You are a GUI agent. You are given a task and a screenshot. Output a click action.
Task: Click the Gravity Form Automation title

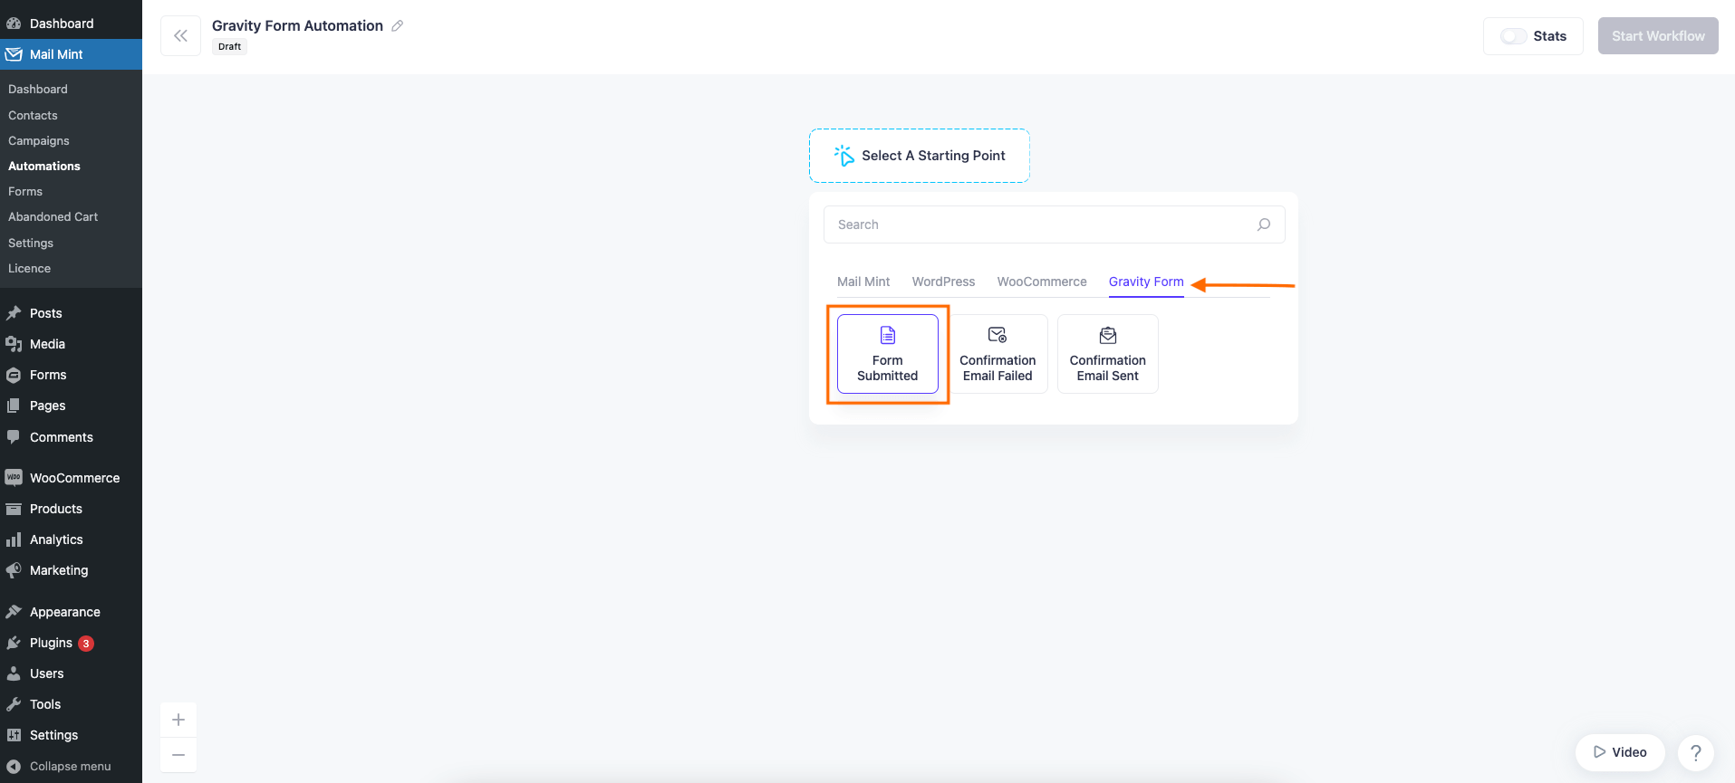(x=297, y=26)
